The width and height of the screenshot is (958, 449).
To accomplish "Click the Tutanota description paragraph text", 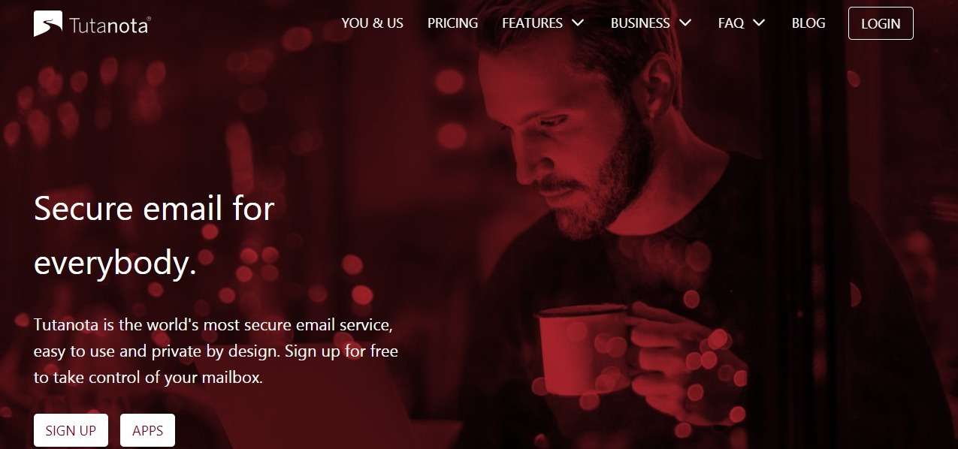I will tap(216, 352).
